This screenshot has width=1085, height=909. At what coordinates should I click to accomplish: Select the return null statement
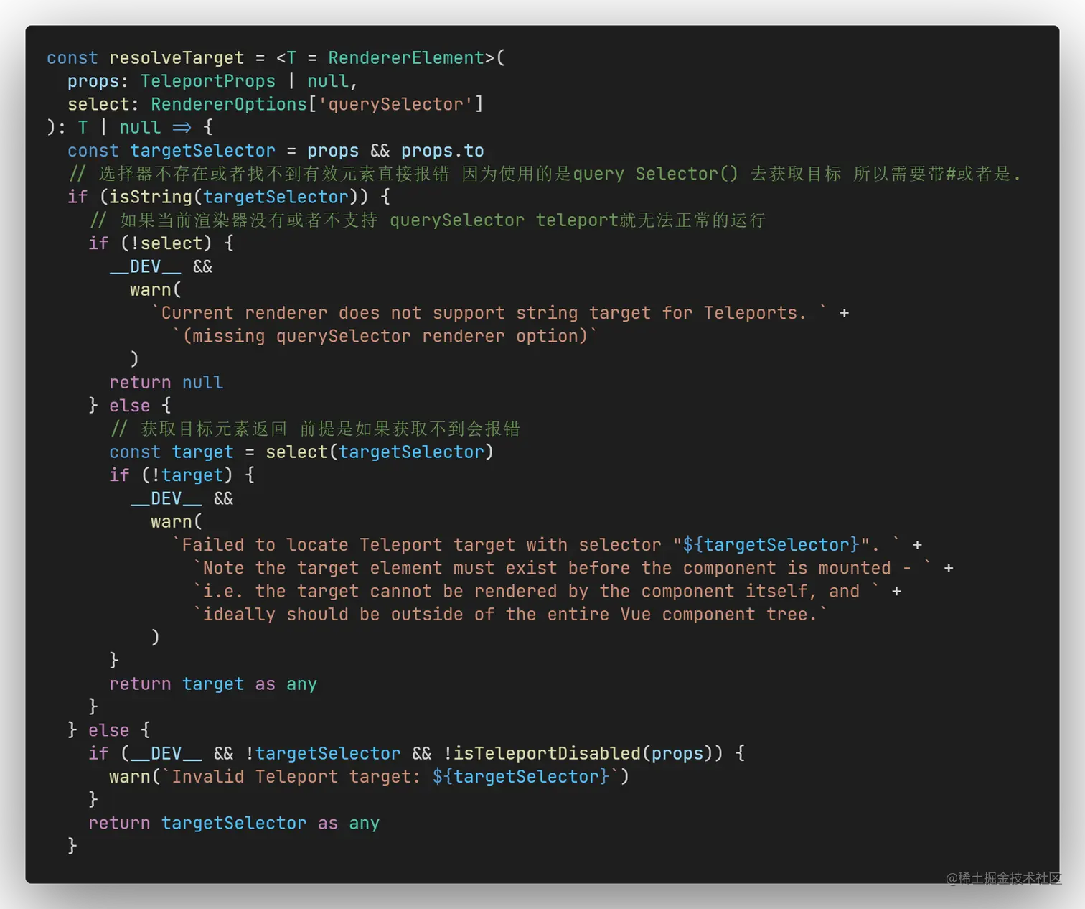(166, 382)
